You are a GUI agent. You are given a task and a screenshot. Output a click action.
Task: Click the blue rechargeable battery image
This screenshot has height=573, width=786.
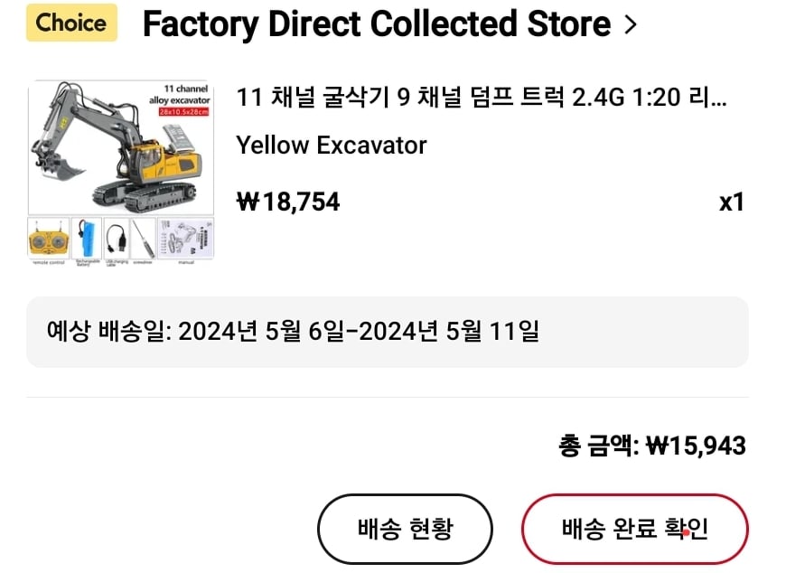coord(86,239)
